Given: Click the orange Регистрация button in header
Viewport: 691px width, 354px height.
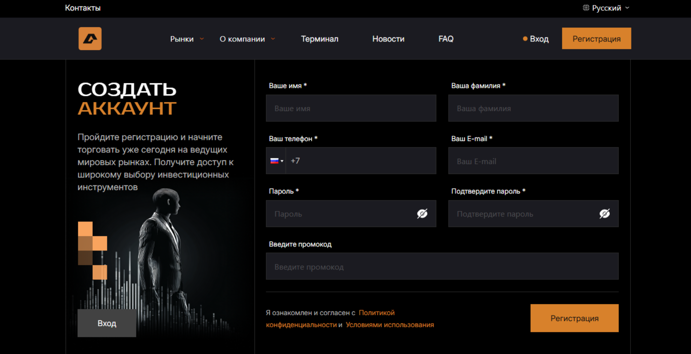Looking at the screenshot, I should pyautogui.click(x=596, y=38).
